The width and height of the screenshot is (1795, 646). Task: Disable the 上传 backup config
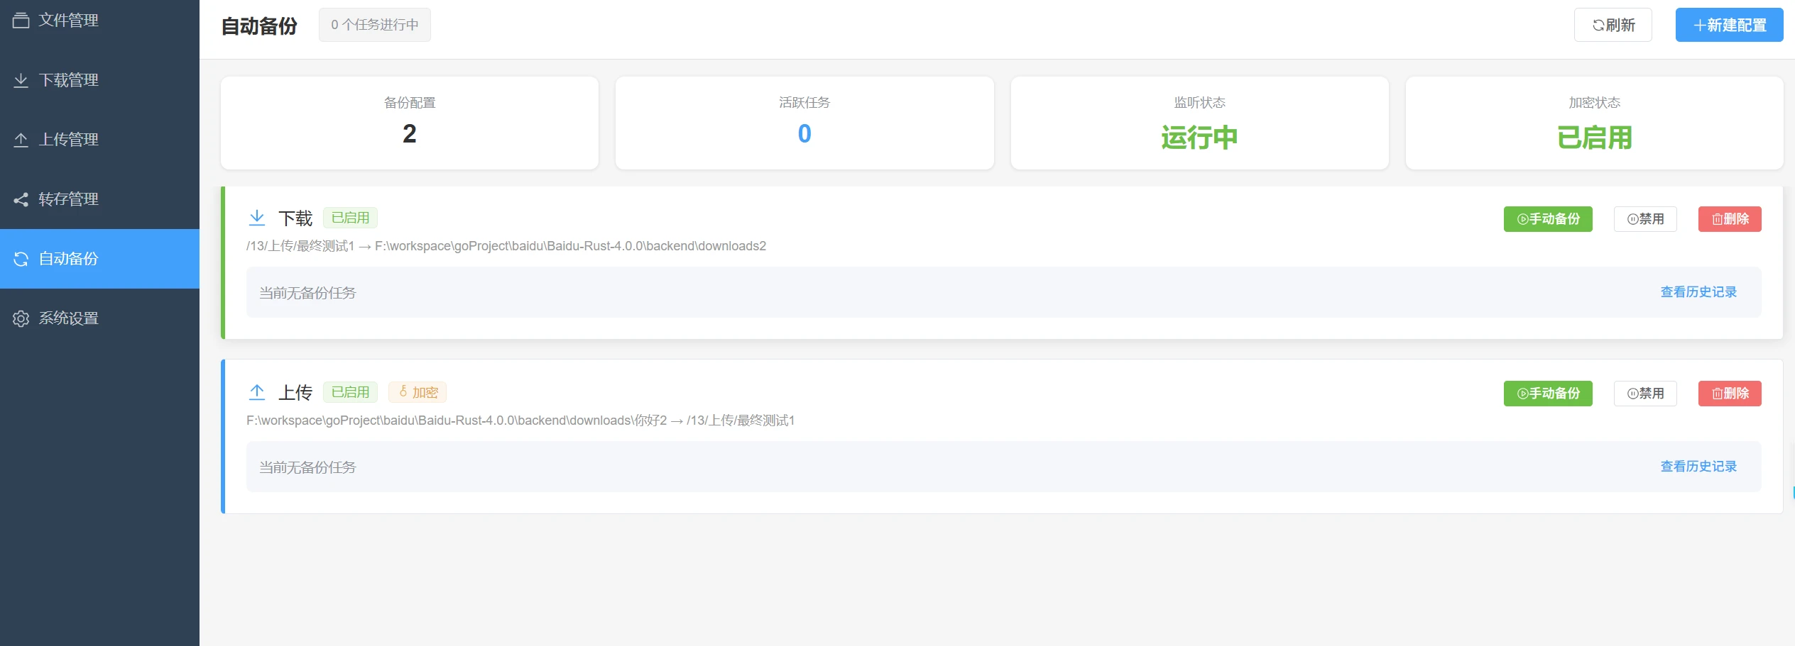(x=1645, y=394)
